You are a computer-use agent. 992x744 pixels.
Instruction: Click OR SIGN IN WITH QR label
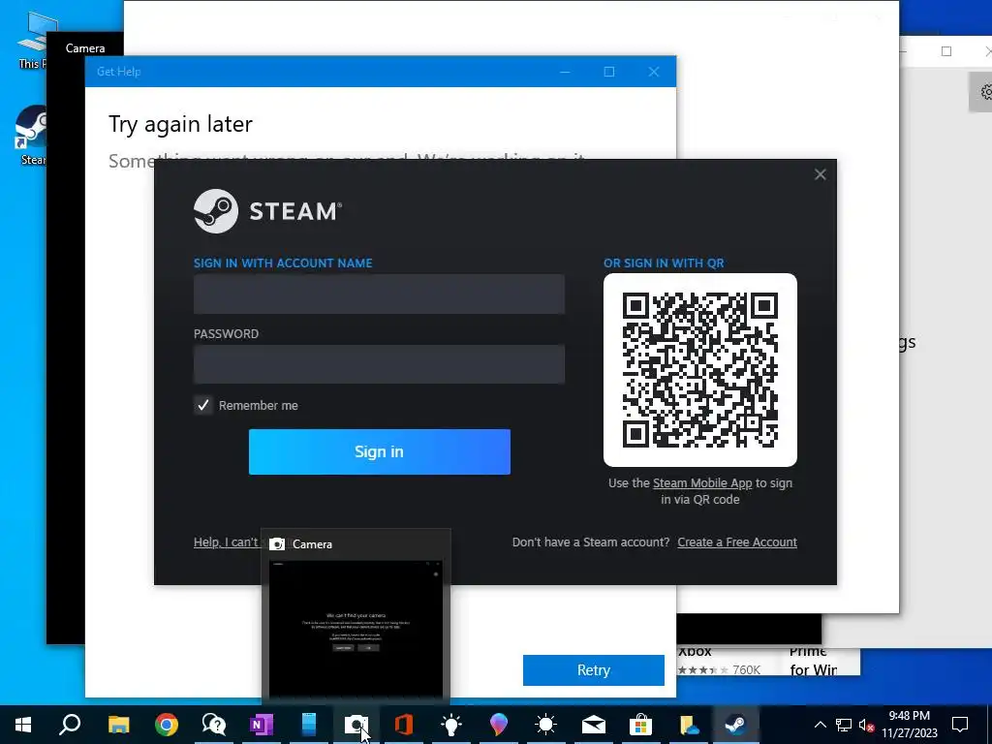[664, 263]
